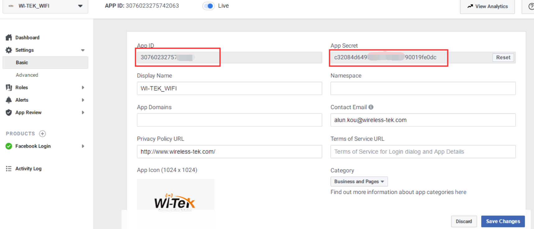
Task: Click the WI-TEK_WIFI app selector thumbnail icon
Action: click(11, 6)
